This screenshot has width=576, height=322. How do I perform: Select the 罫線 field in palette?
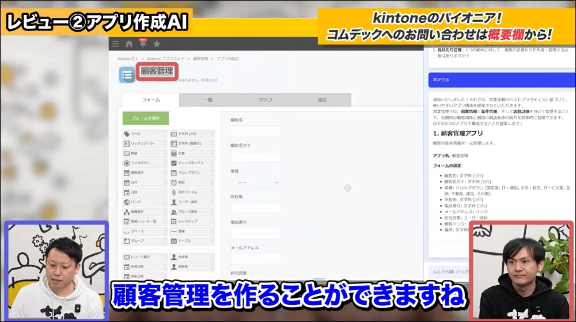192,232
